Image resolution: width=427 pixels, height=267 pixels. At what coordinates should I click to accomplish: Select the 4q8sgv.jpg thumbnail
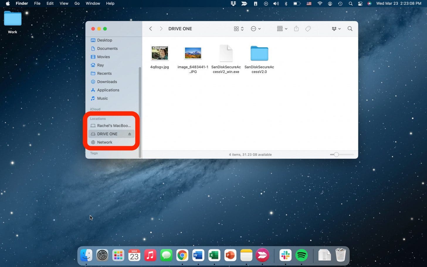coord(160,53)
